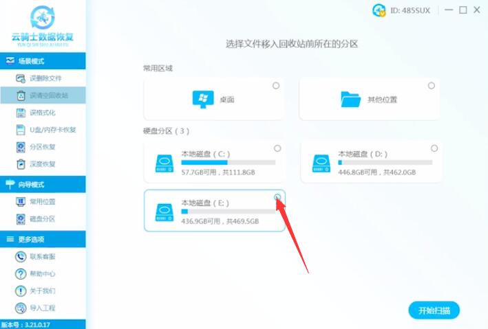
Task: Click the 436.9GB可用, 共469.5GB text
Action: 220,221
